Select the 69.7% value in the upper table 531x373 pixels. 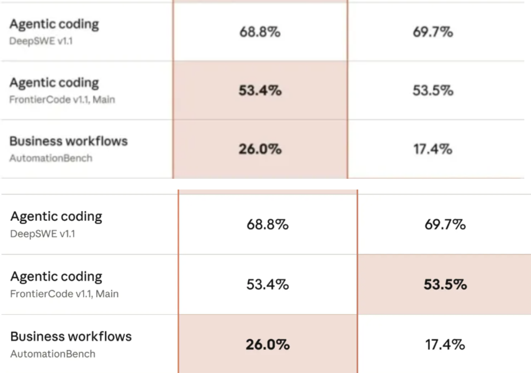coord(433,32)
